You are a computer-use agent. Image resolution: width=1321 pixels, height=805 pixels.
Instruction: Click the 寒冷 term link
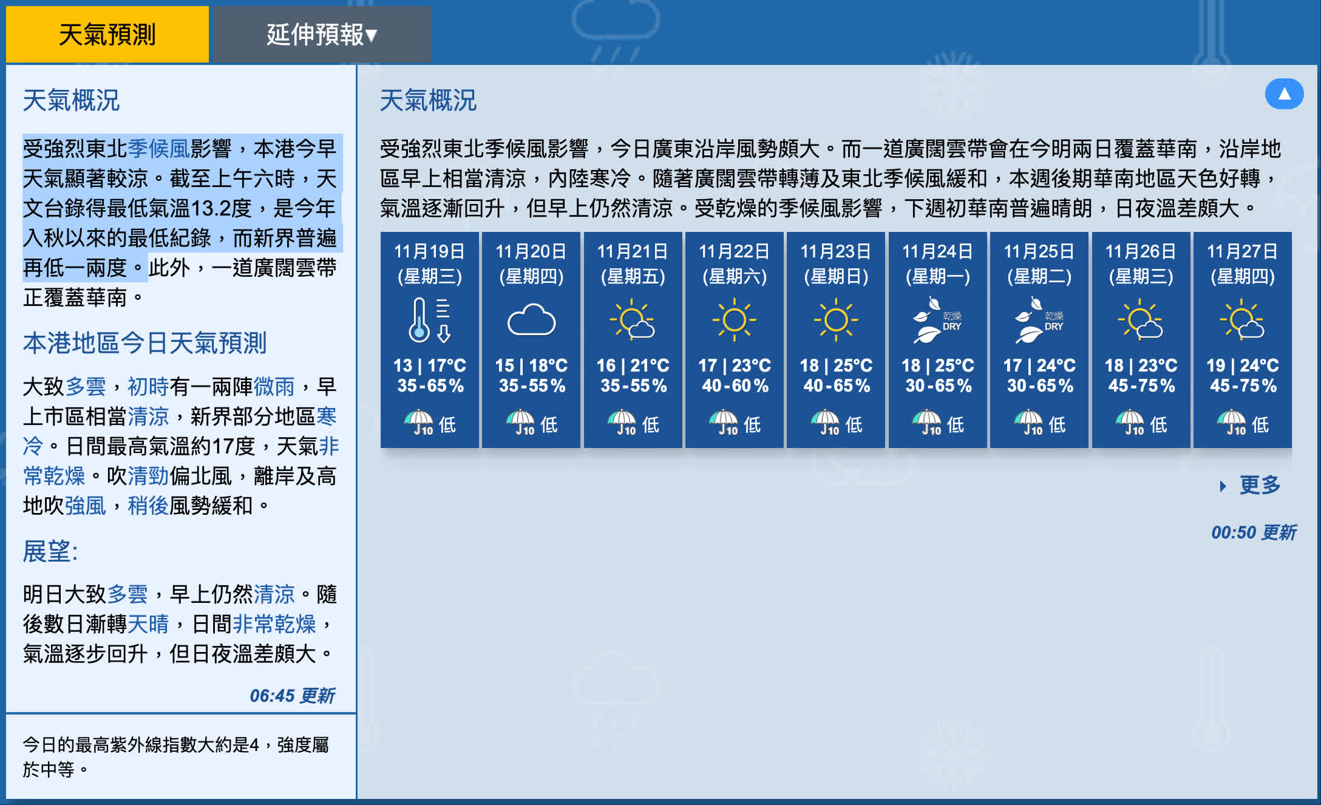tap(326, 417)
